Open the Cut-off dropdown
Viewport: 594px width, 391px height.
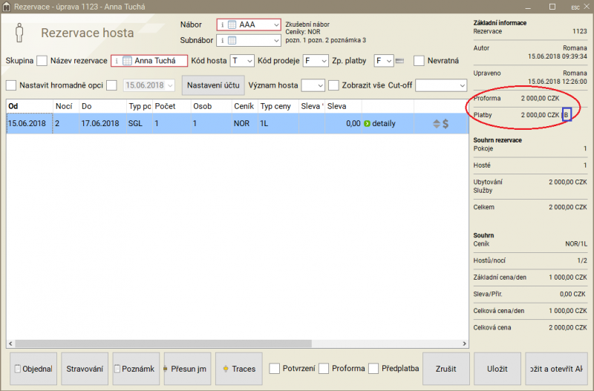[x=440, y=85]
